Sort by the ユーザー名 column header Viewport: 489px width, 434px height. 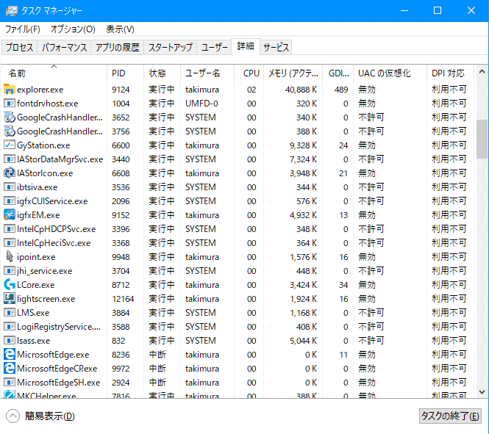click(x=207, y=73)
